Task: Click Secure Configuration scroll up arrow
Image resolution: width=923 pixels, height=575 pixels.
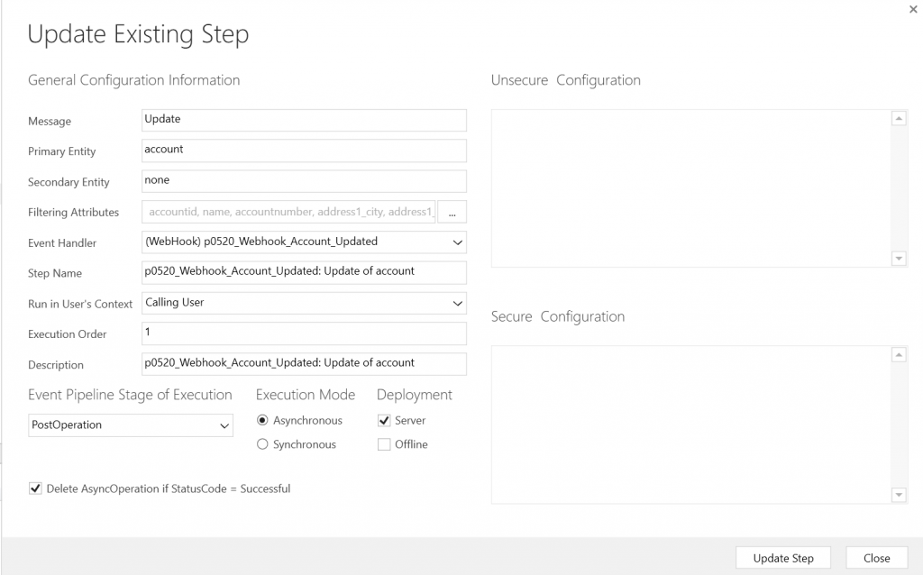Action: (899, 355)
